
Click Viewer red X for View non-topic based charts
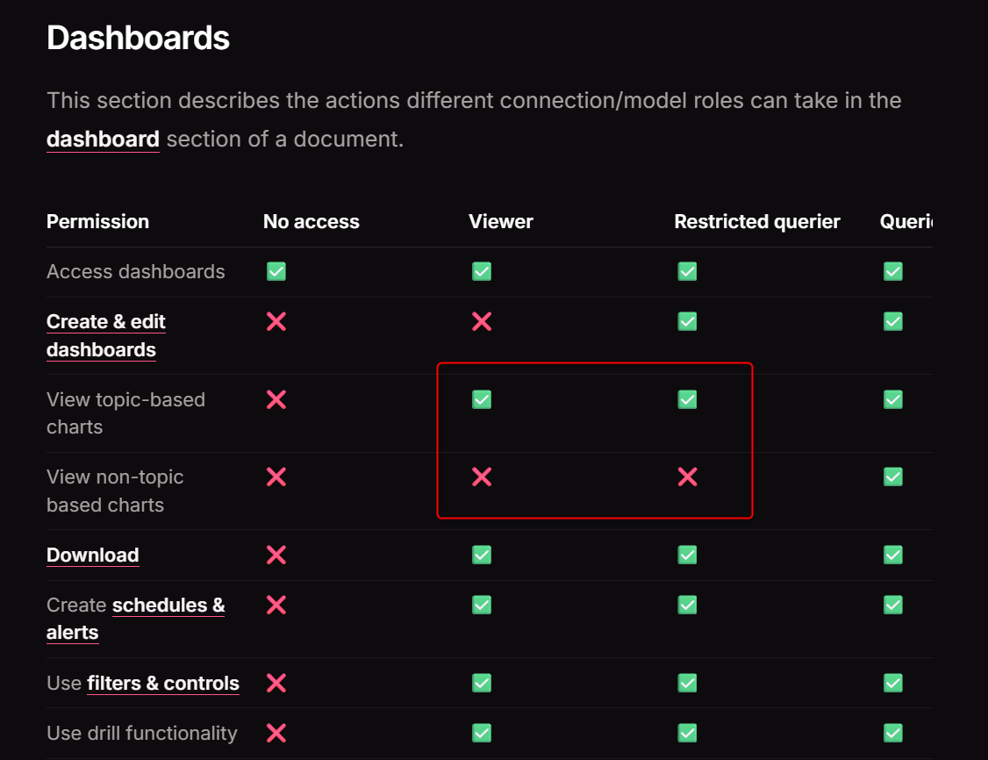[x=482, y=477]
